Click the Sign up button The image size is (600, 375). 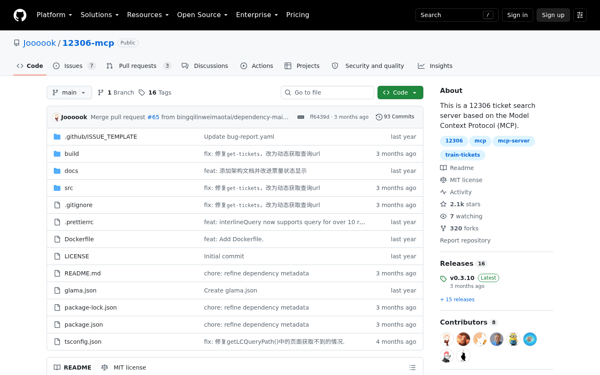click(553, 15)
